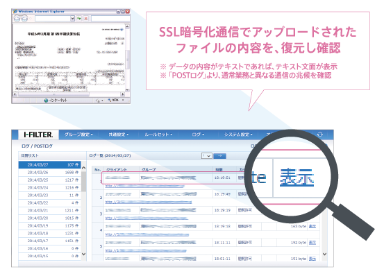Open the ルールセット menu
The image size is (384, 276).
click(x=158, y=135)
